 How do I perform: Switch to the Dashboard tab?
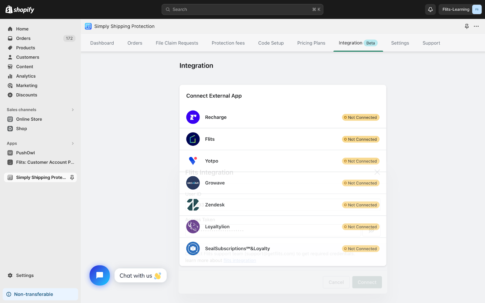(102, 43)
